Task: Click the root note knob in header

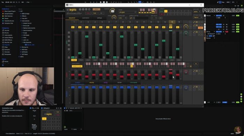Action: (112, 11)
